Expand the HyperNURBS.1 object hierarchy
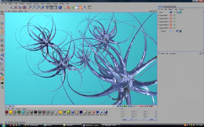 click(158, 19)
